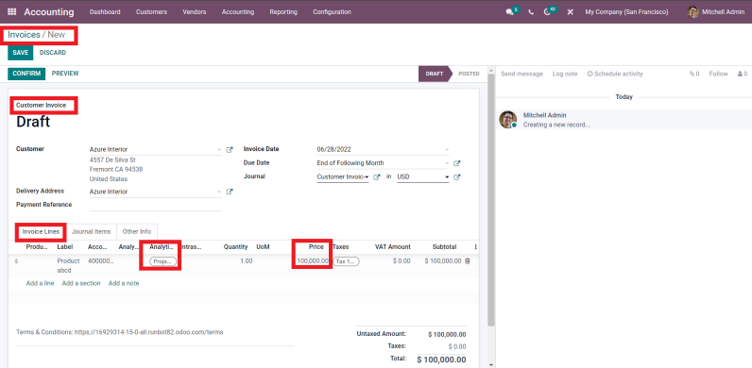The width and height of the screenshot is (752, 368).
Task: Open the conversations chat icon
Action: tap(509, 12)
